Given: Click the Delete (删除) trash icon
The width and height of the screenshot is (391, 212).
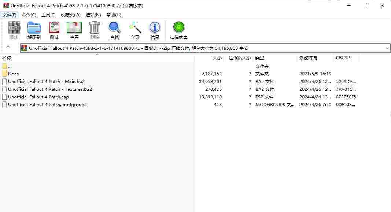Looking at the screenshot, I should 95,28.
